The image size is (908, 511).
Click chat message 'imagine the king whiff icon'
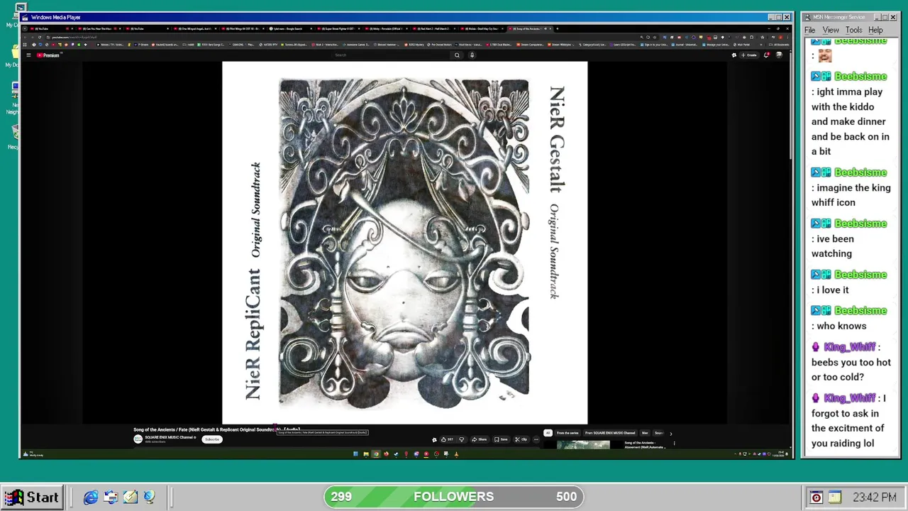(851, 195)
